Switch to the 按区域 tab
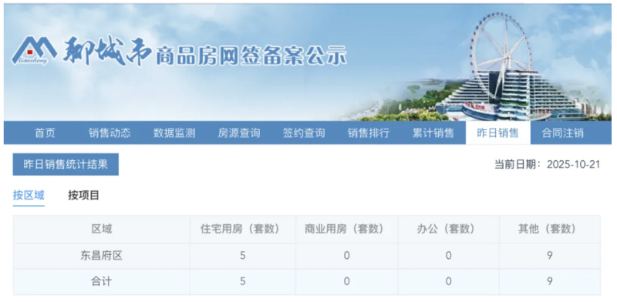The width and height of the screenshot is (617, 302). [x=29, y=195]
